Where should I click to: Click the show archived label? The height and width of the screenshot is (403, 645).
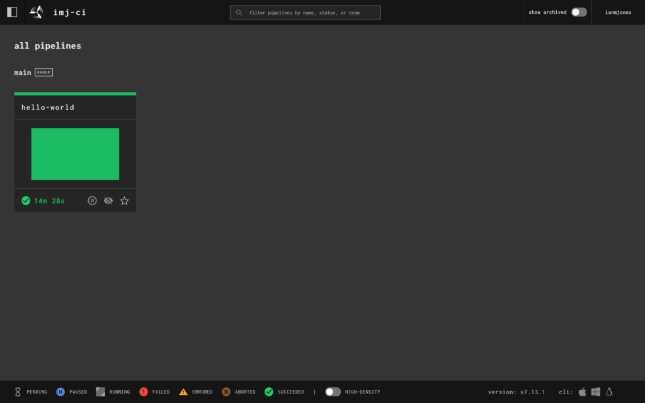click(x=547, y=13)
